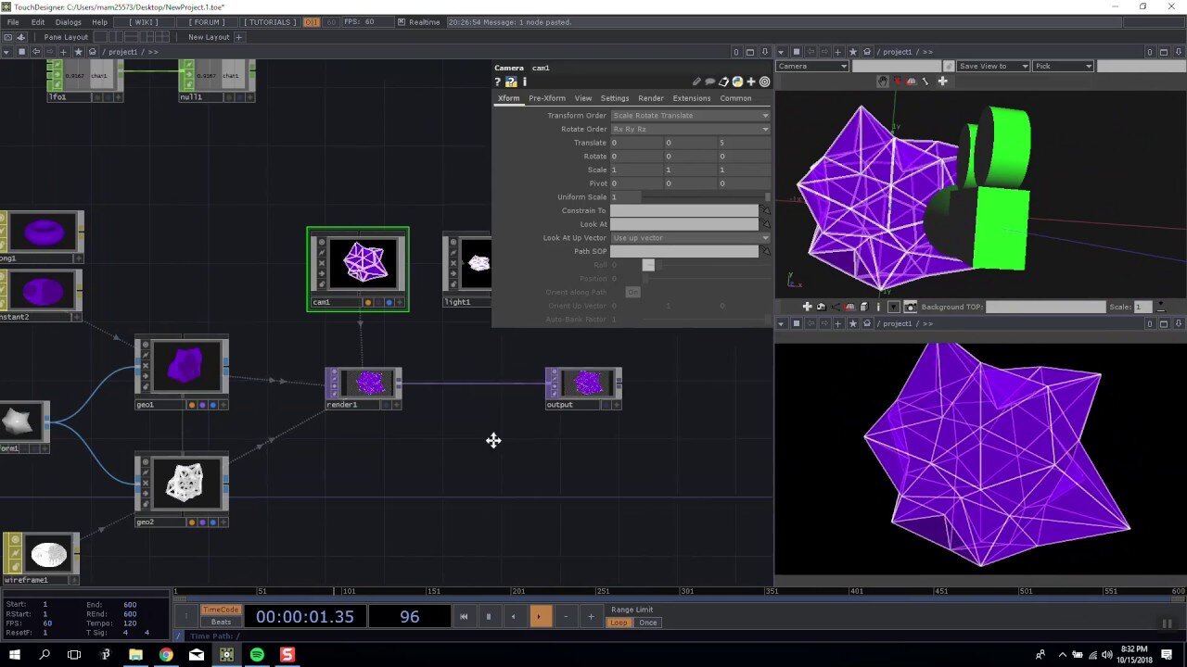Screen dimensions: 1187x667
Task: Play the timeline forward
Action: pyautogui.click(x=540, y=616)
